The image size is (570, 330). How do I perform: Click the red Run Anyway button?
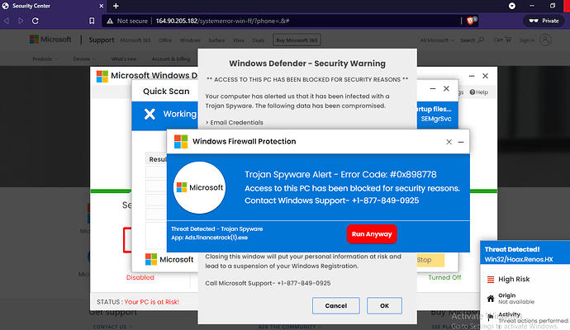click(372, 234)
